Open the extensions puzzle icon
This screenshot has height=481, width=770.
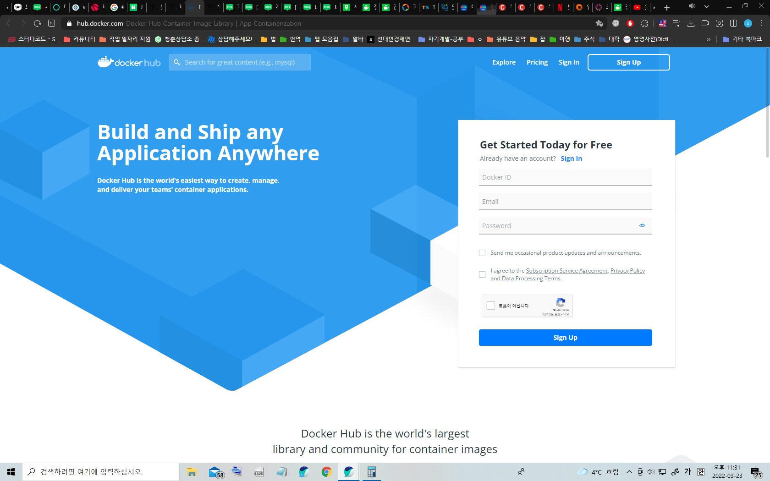point(644,23)
